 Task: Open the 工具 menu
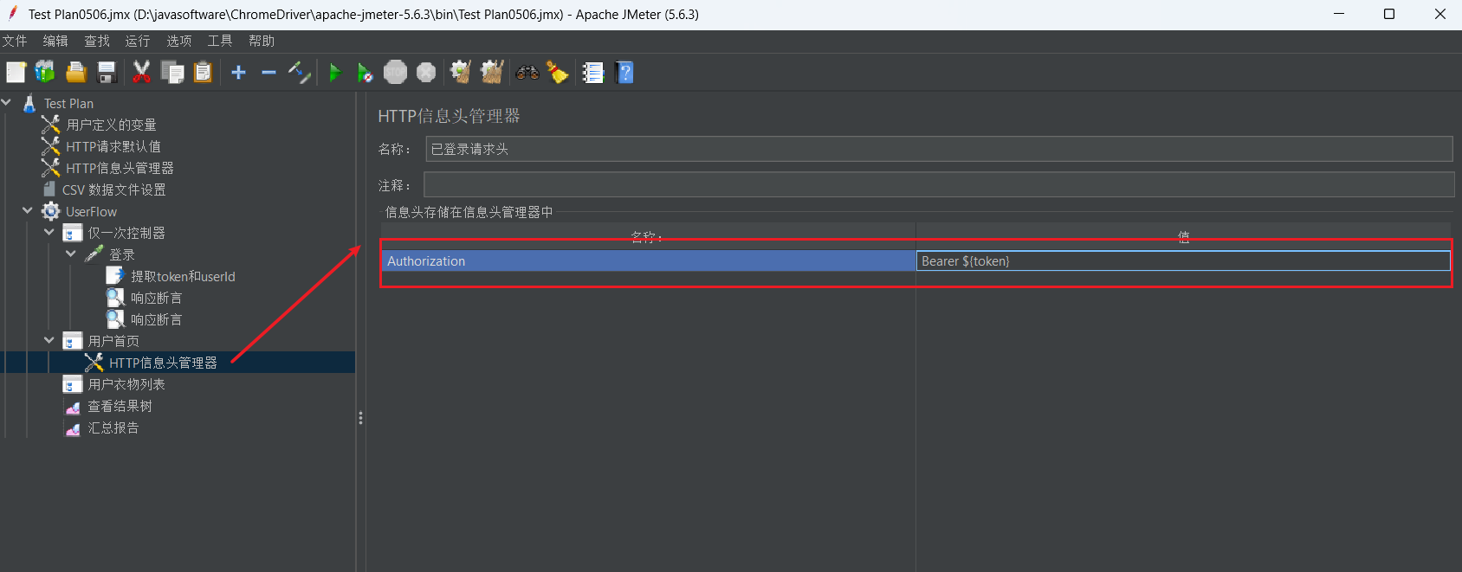tap(220, 42)
